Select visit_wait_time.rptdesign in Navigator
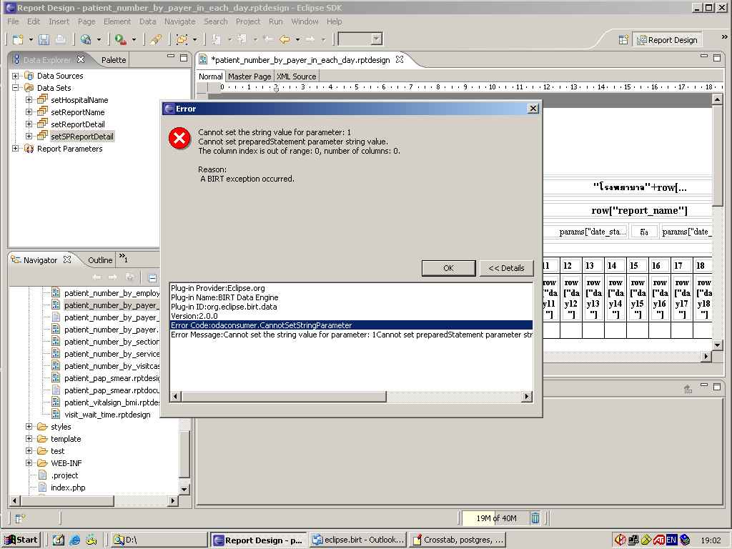Screen dimensions: 732x549 [107, 415]
